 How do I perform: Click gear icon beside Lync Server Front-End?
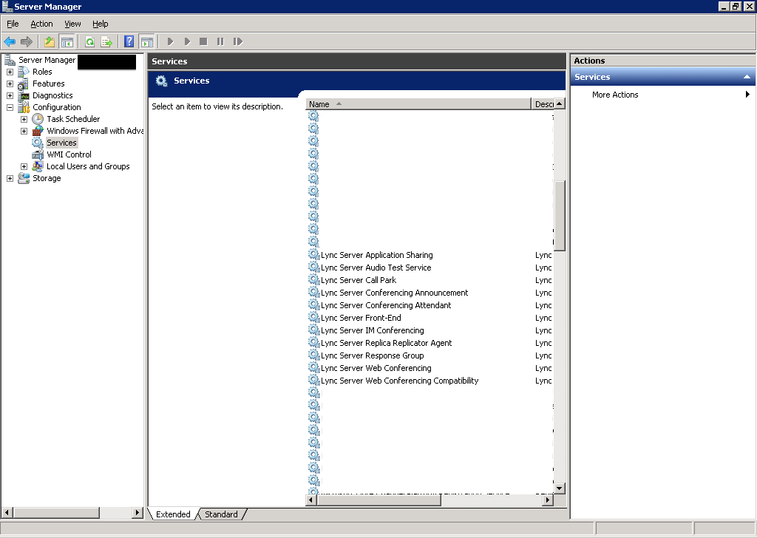[x=314, y=318]
